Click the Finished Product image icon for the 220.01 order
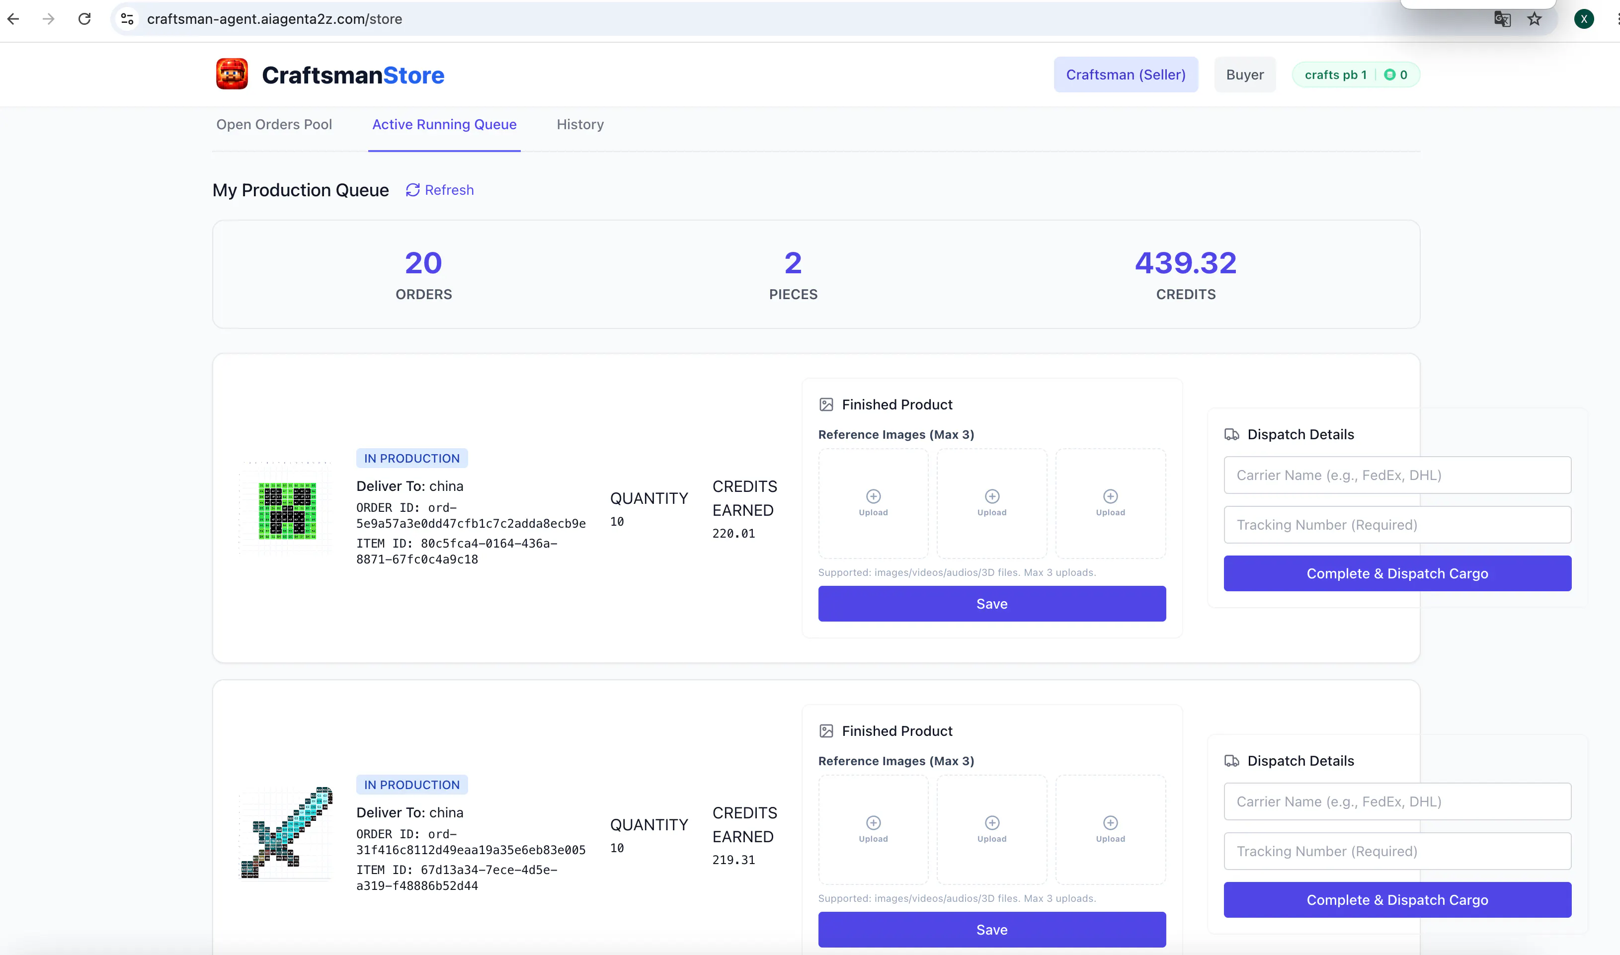 [826, 404]
